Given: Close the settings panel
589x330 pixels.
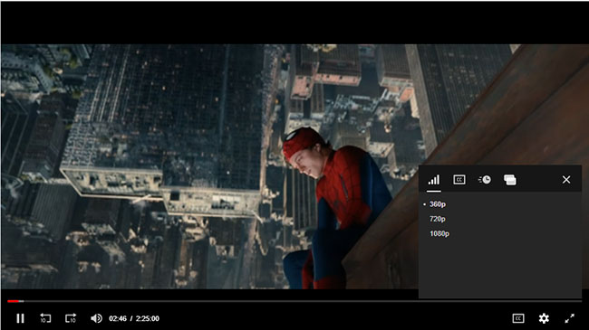Looking at the screenshot, I should tap(566, 180).
